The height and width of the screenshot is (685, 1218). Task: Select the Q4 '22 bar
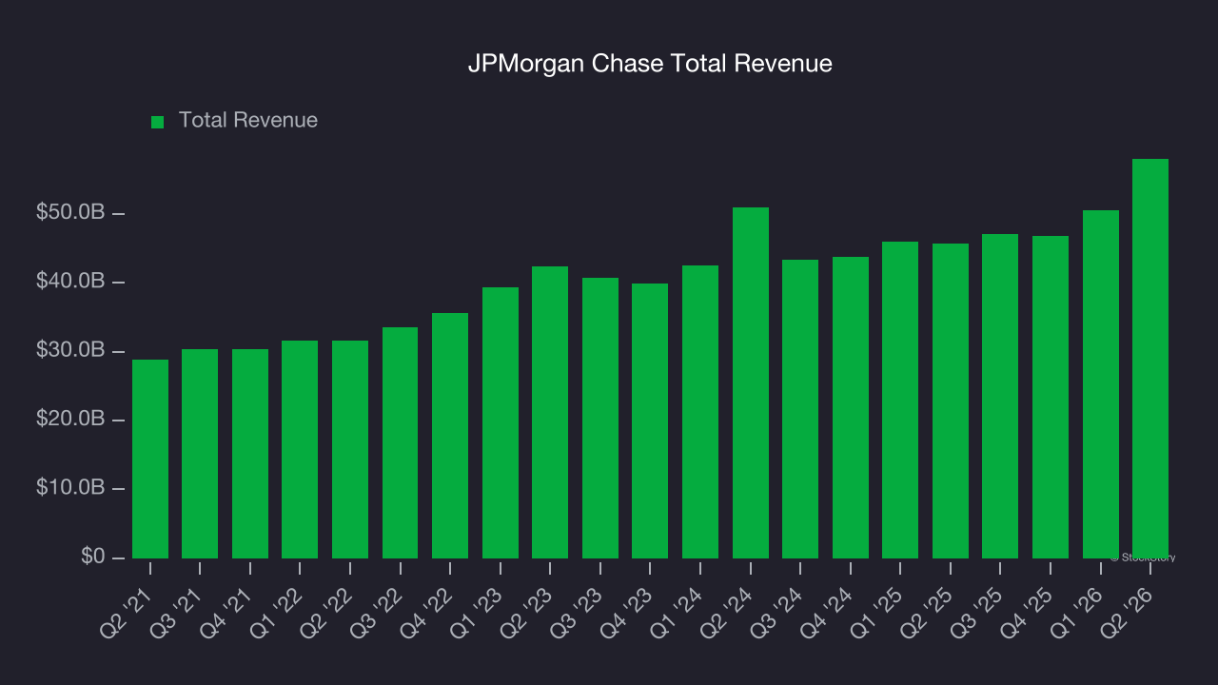(450, 436)
